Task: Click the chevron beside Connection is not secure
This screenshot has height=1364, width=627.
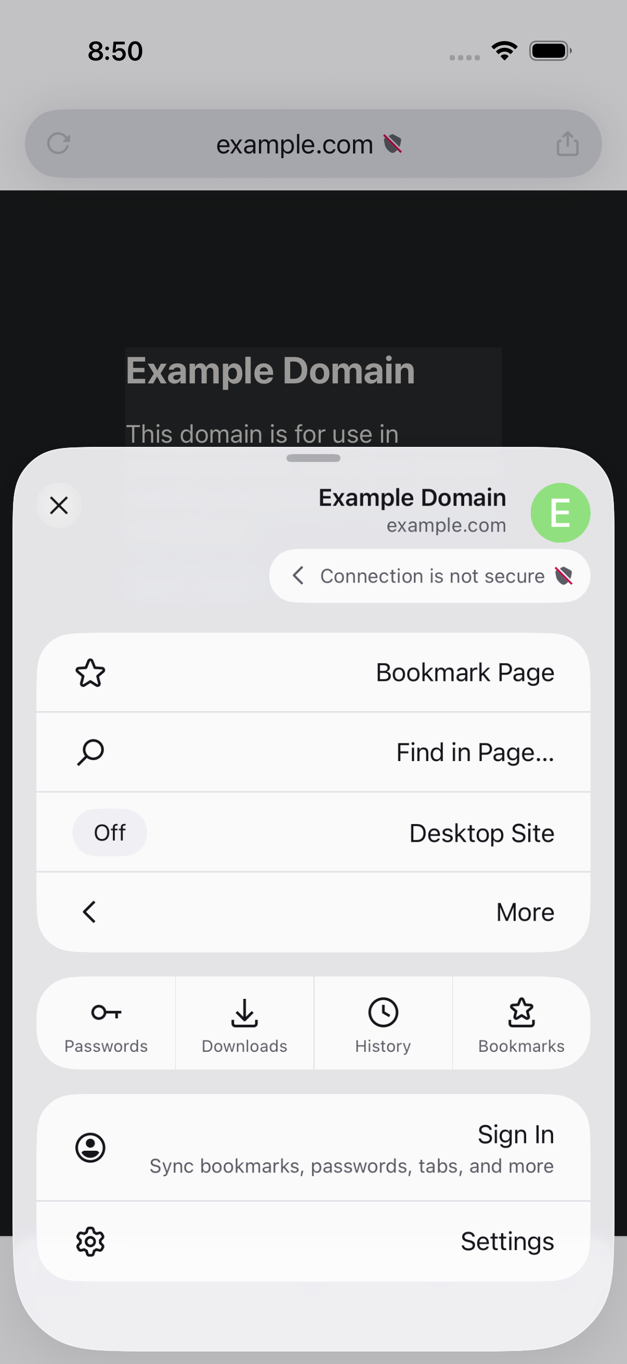Action: tap(298, 575)
